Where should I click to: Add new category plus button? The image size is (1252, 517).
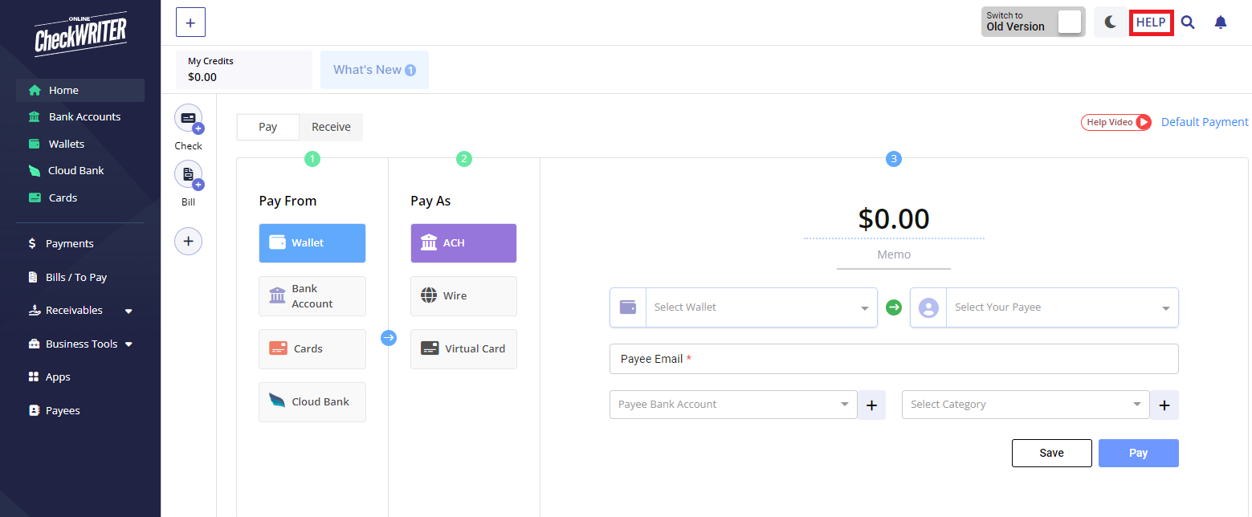[x=1164, y=405]
